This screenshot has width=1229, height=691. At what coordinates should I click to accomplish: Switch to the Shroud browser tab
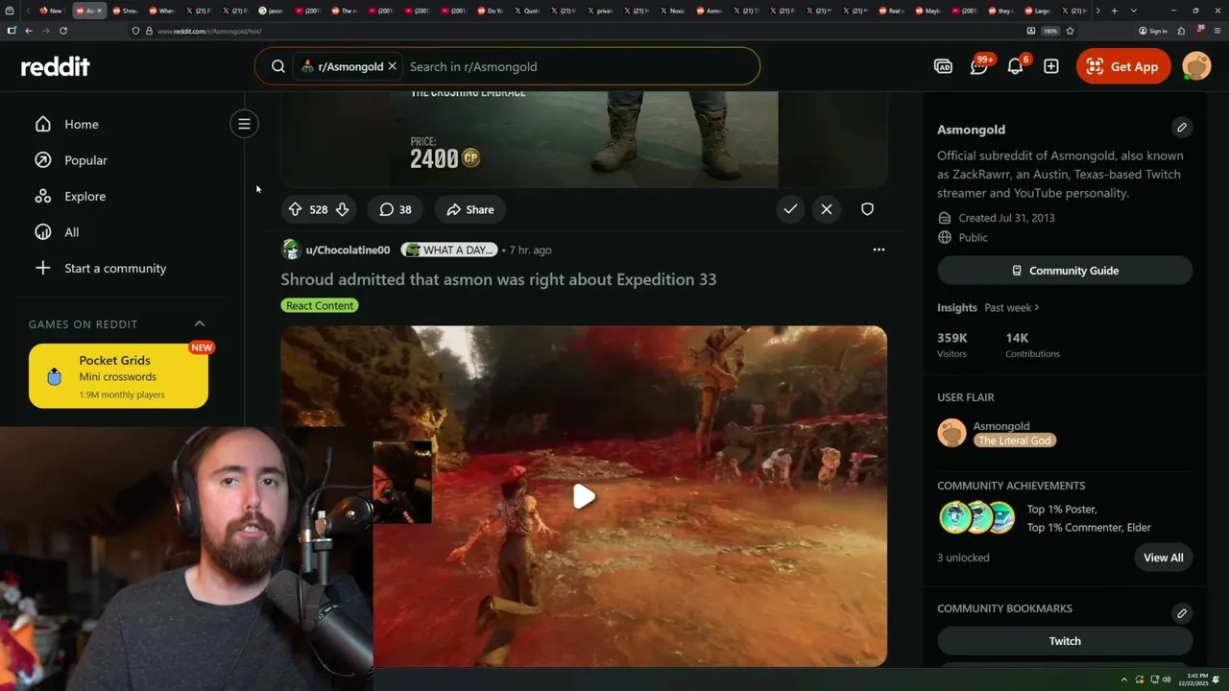126,11
